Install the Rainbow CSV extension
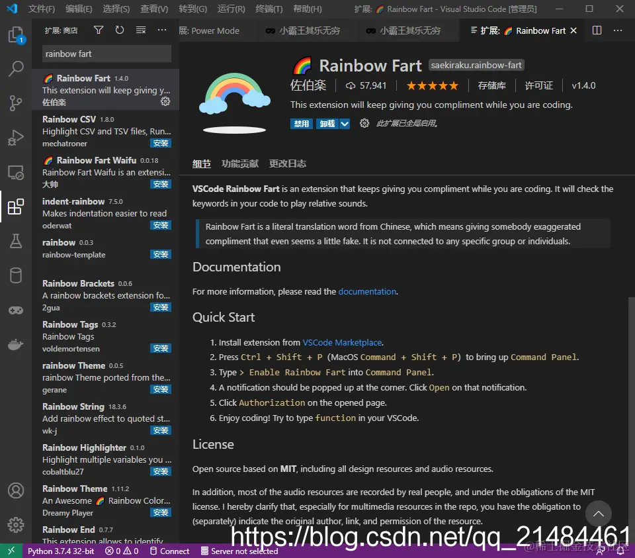 [161, 143]
